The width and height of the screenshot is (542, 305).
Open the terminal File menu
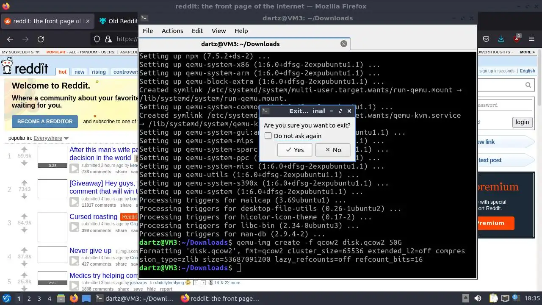(148, 31)
